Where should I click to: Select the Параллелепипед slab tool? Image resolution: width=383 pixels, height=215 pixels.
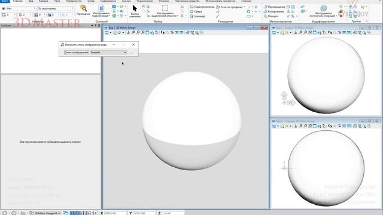[x=202, y=7]
